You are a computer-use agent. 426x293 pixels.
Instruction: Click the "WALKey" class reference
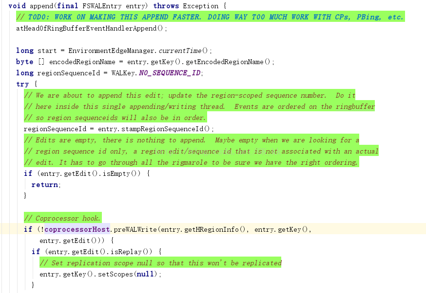coord(123,73)
